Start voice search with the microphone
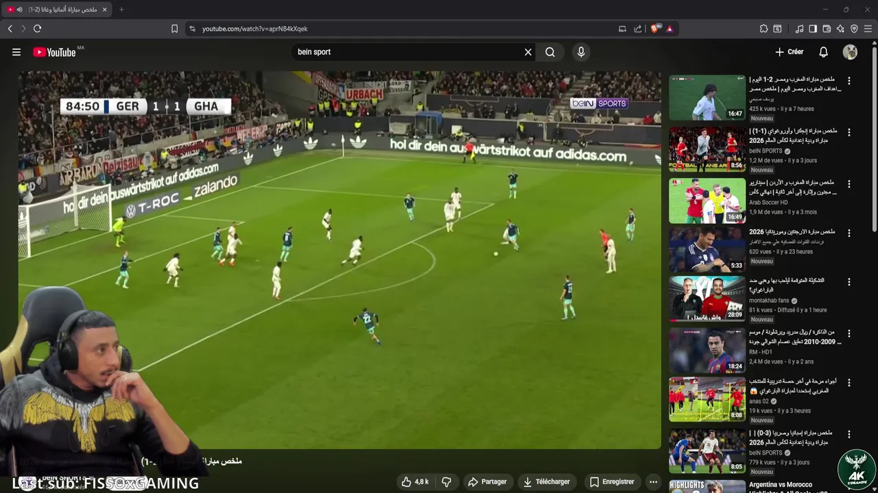Image resolution: width=878 pixels, height=493 pixels. click(x=581, y=52)
